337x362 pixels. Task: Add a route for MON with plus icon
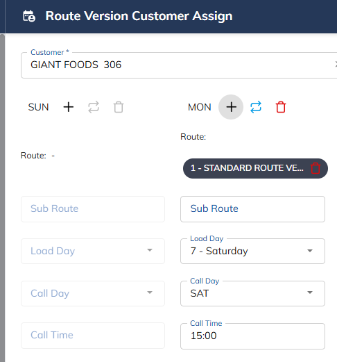231,107
